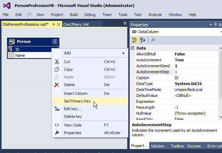
Task: Switch to the Document Outline tab
Action: coord(196,146)
